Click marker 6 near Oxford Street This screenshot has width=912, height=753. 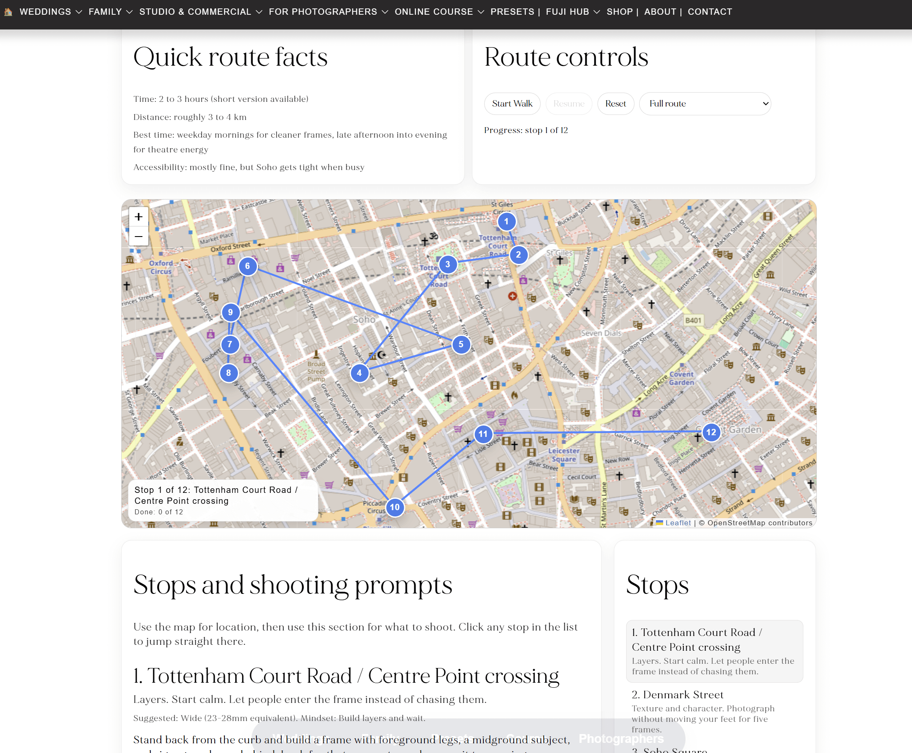pyautogui.click(x=247, y=266)
